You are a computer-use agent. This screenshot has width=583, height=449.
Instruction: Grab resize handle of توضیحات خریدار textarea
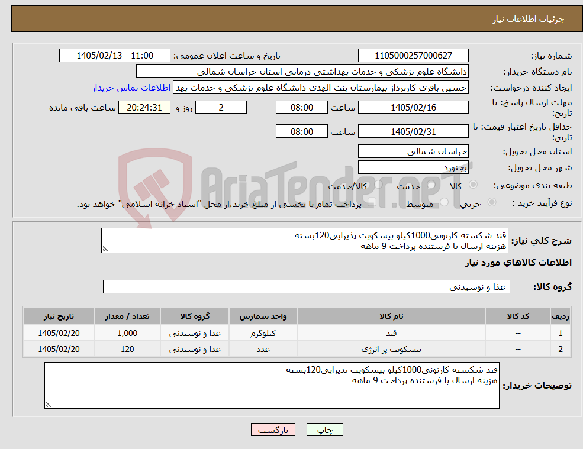(x=48, y=405)
